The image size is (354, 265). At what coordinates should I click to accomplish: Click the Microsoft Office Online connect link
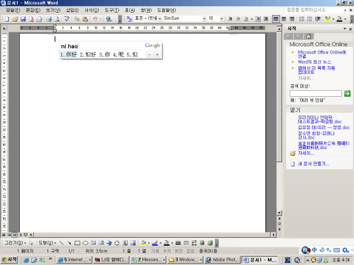[321, 54]
